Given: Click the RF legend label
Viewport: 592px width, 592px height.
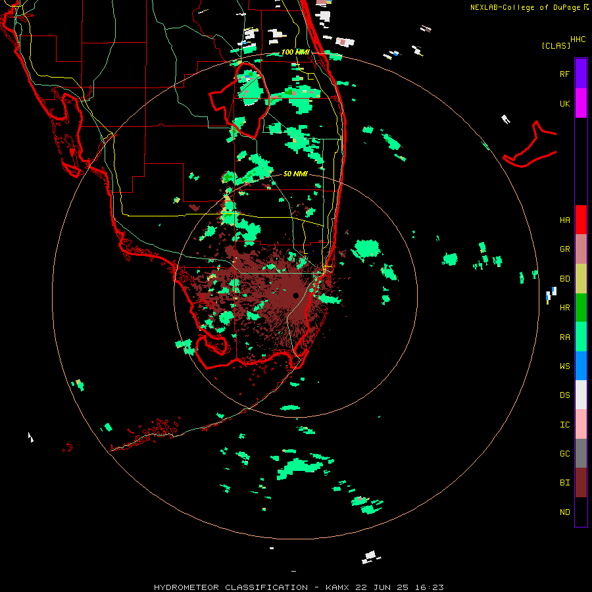Looking at the screenshot, I should (x=564, y=74).
